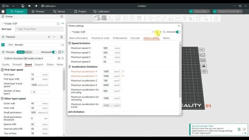The image size is (249, 140).
Task: Select the Global process mode
Action: [x=21, y=52]
